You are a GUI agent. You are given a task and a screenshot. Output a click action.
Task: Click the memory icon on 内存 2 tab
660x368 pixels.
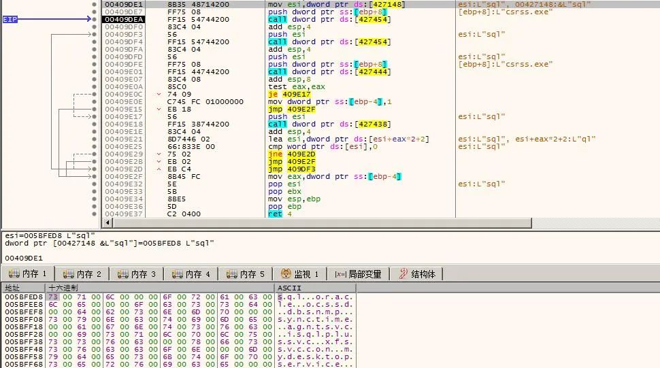pyautogui.click(x=68, y=274)
